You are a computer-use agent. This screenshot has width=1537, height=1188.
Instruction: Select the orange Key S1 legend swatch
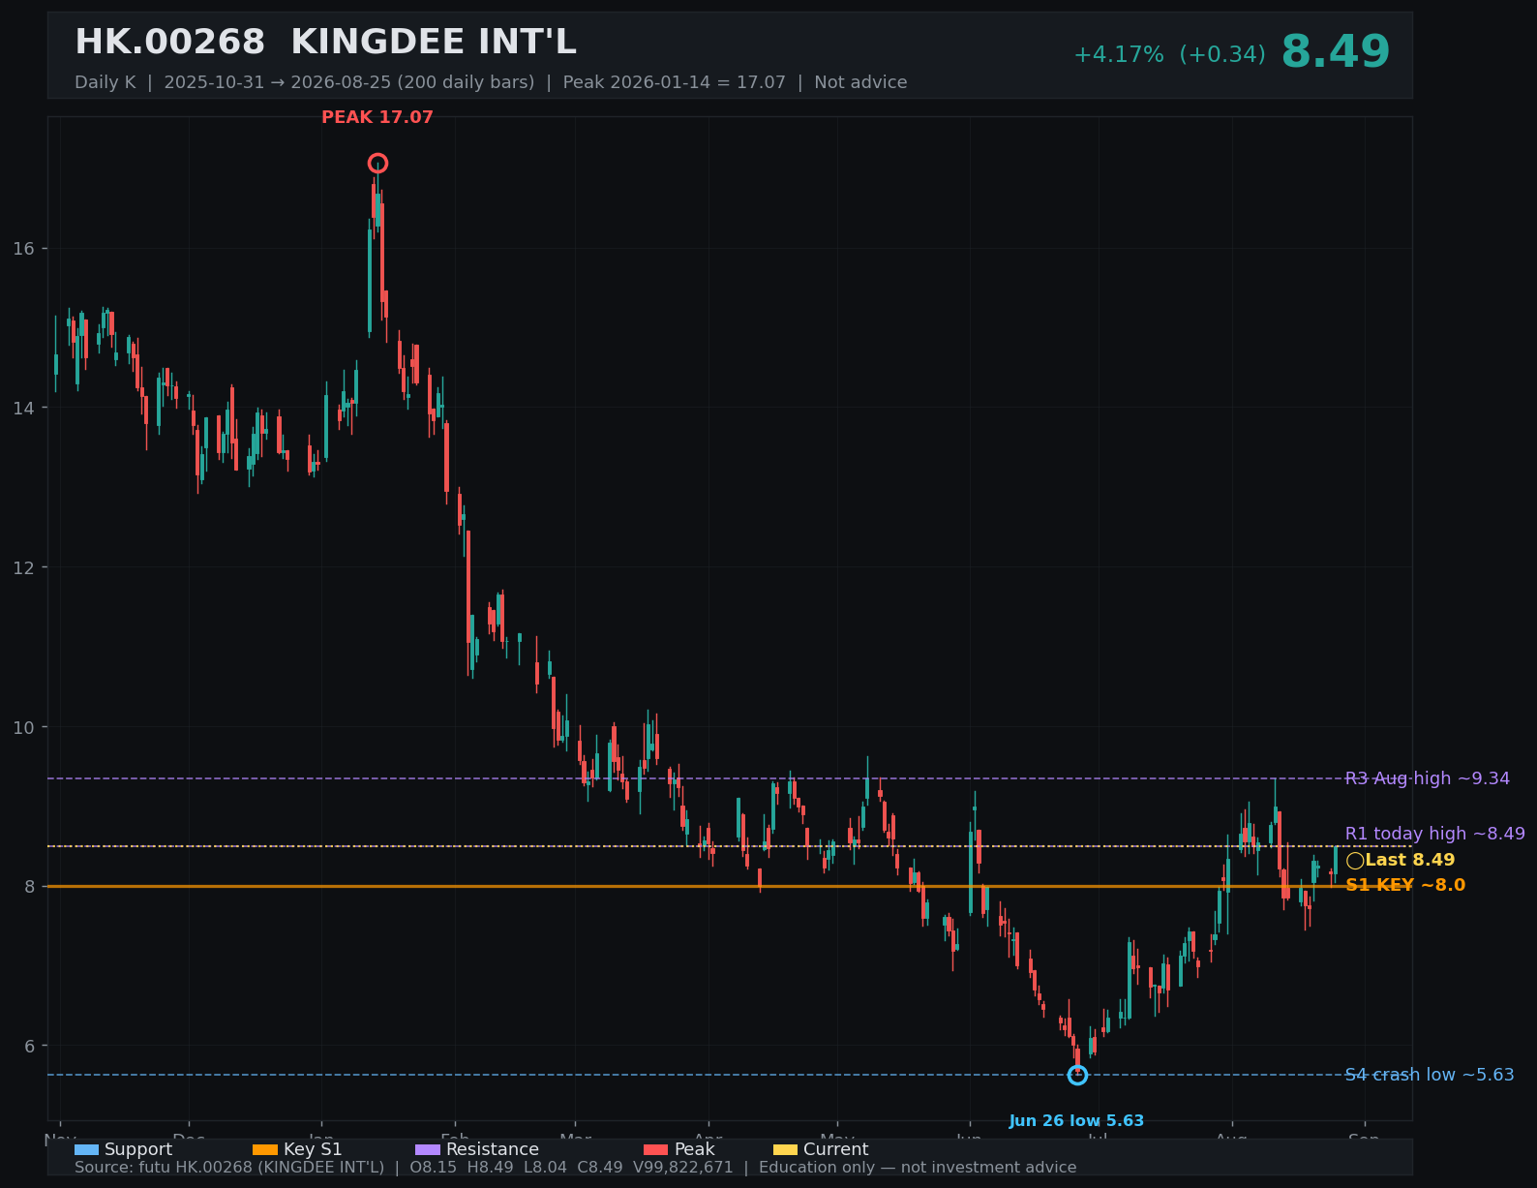pyautogui.click(x=265, y=1149)
